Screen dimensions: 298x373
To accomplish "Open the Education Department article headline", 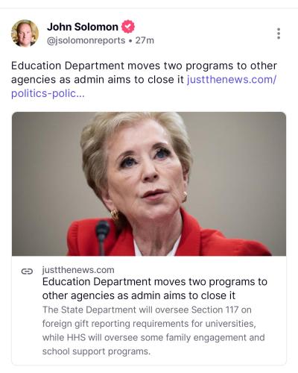I will coord(154,289).
